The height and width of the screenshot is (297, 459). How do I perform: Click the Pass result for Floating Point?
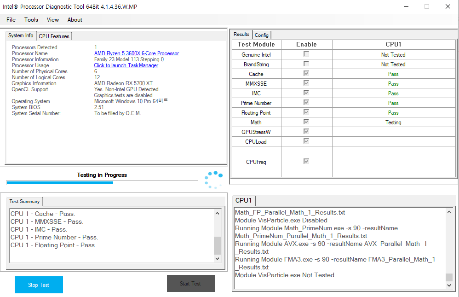coord(393,113)
